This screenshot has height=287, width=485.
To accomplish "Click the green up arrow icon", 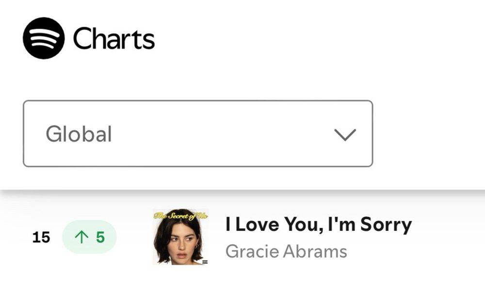I will coord(82,237).
